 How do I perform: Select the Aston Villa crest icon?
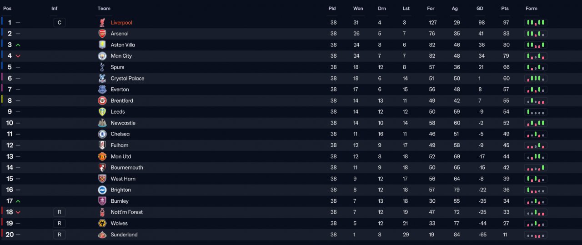pos(102,45)
